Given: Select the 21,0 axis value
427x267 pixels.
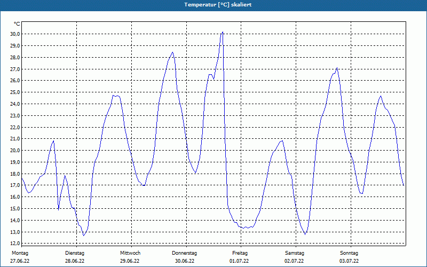Looking at the screenshot, I should tap(14, 139).
